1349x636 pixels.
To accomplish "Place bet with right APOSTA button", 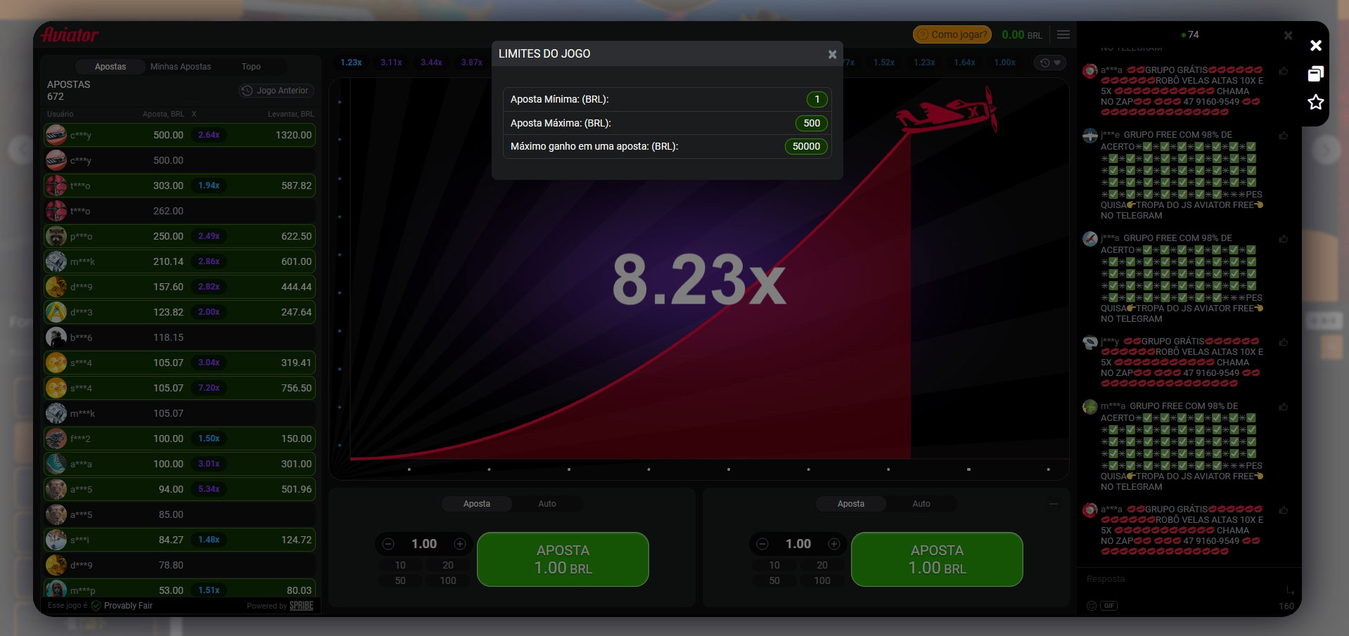I will 937,559.
